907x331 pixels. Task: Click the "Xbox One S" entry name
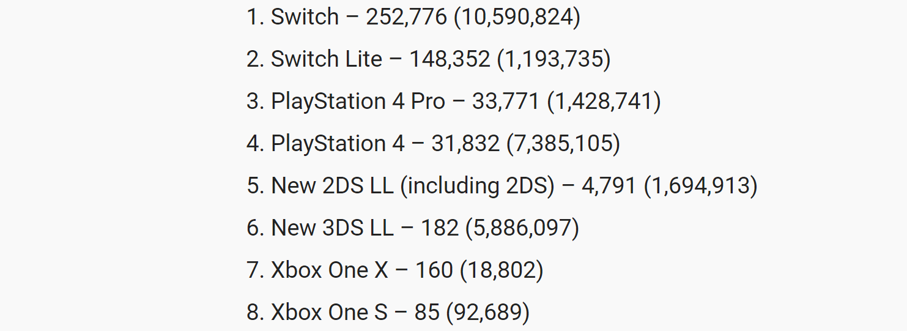pyautogui.click(x=330, y=312)
